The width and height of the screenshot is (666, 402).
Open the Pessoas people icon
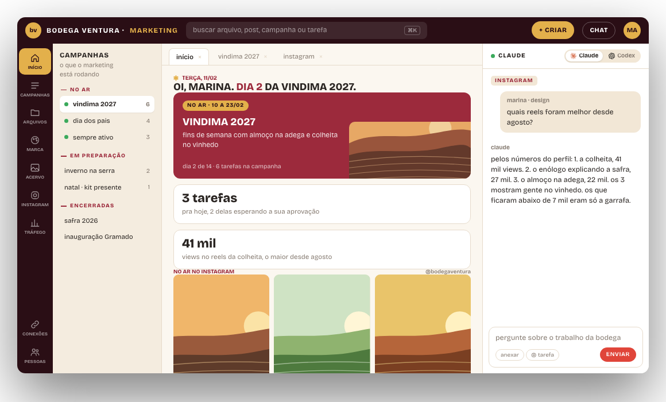pos(35,355)
